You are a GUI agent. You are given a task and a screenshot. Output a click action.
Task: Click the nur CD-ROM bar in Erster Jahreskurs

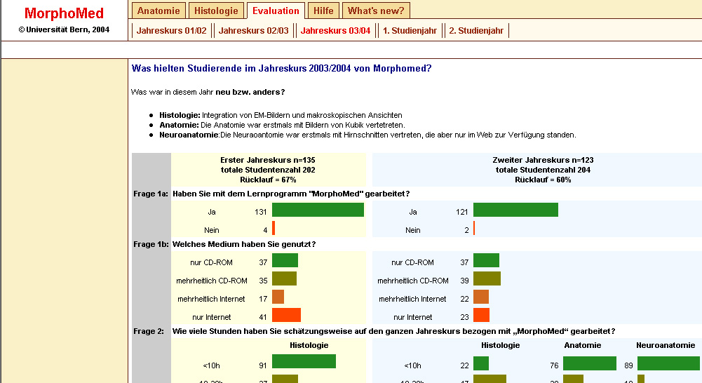(x=285, y=260)
